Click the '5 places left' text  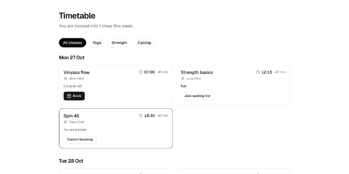(x=73, y=86)
